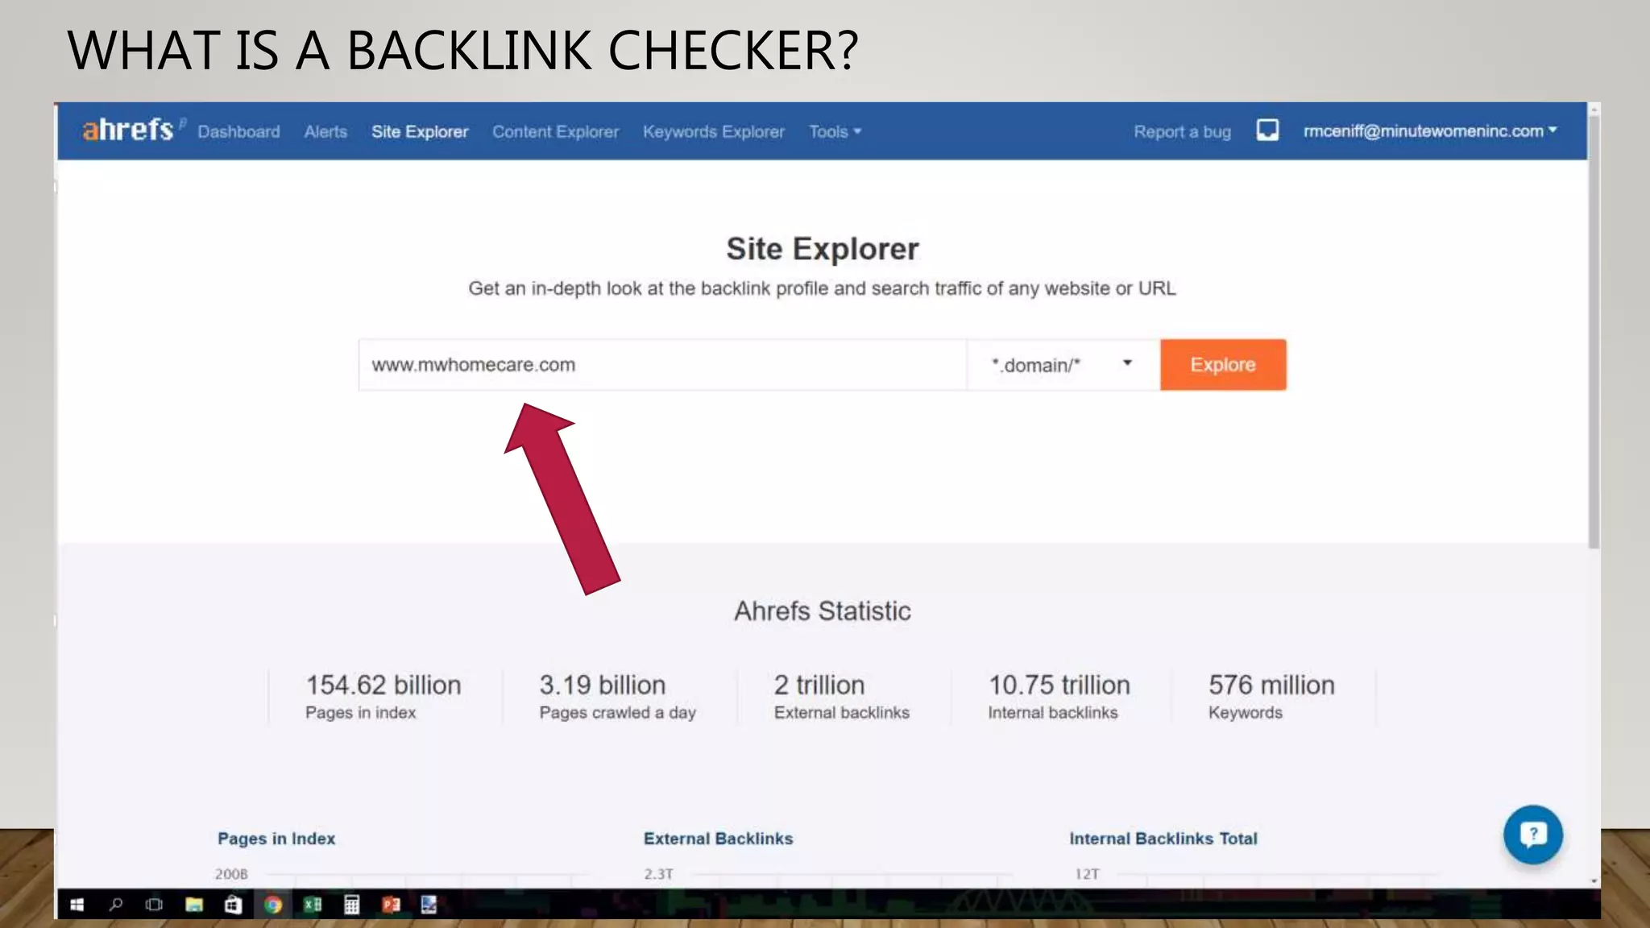
Task: Open Content Explorer
Action: coord(555,131)
